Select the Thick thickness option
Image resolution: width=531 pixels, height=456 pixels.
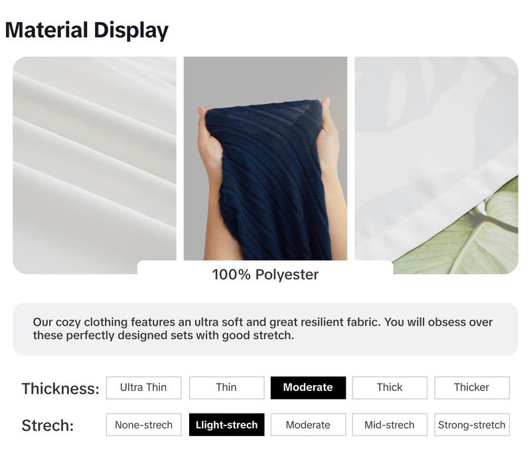click(x=390, y=388)
